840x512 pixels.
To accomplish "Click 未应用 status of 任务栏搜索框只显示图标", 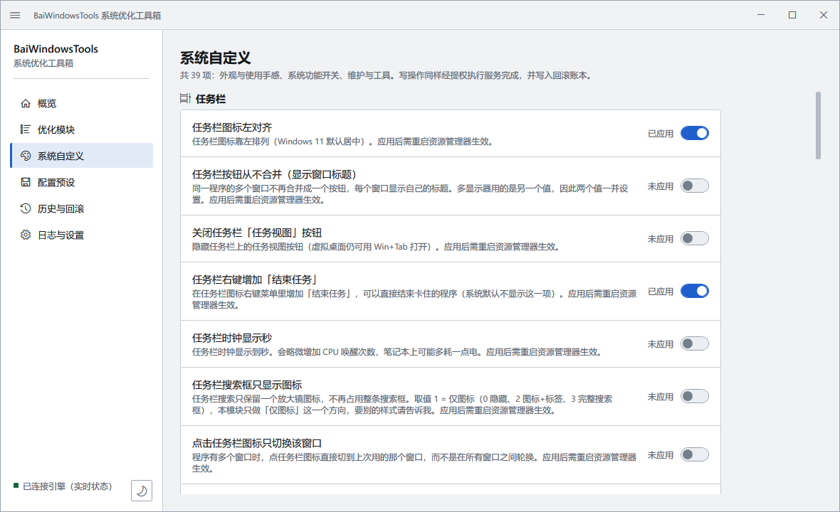I will click(x=661, y=397).
